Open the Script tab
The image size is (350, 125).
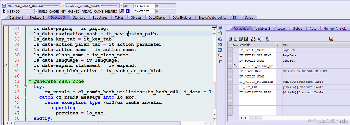click(249, 17)
